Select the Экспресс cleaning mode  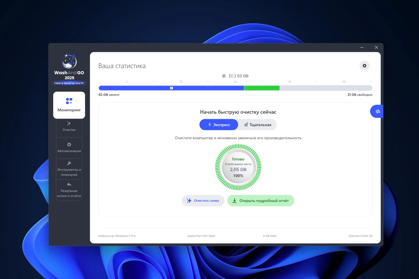pyautogui.click(x=219, y=125)
